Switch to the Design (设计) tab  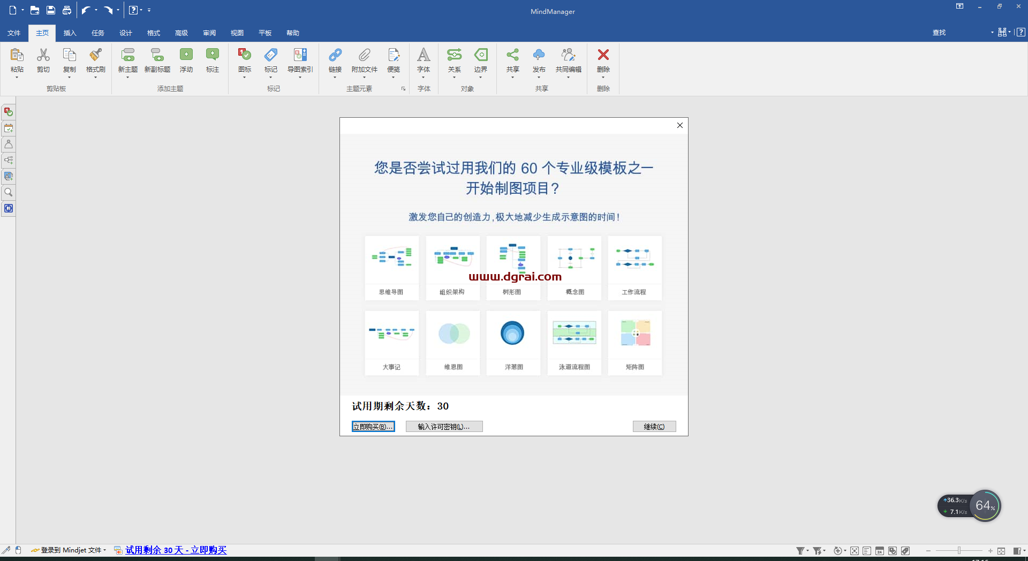pos(126,33)
